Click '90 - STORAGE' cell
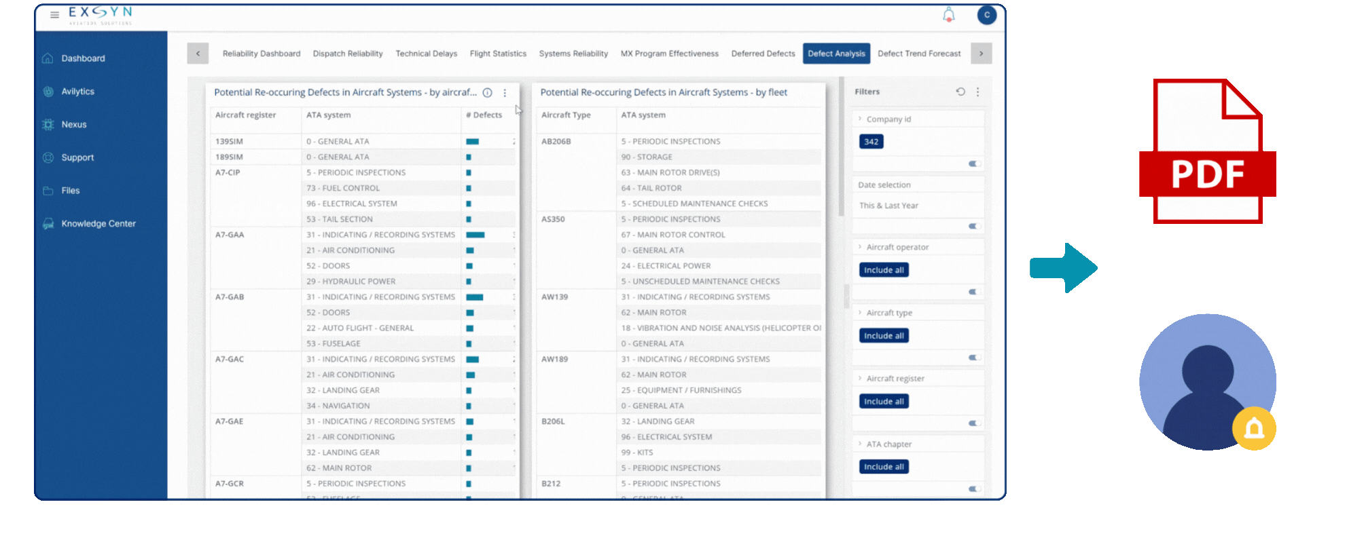This screenshot has width=1366, height=536. tap(647, 157)
